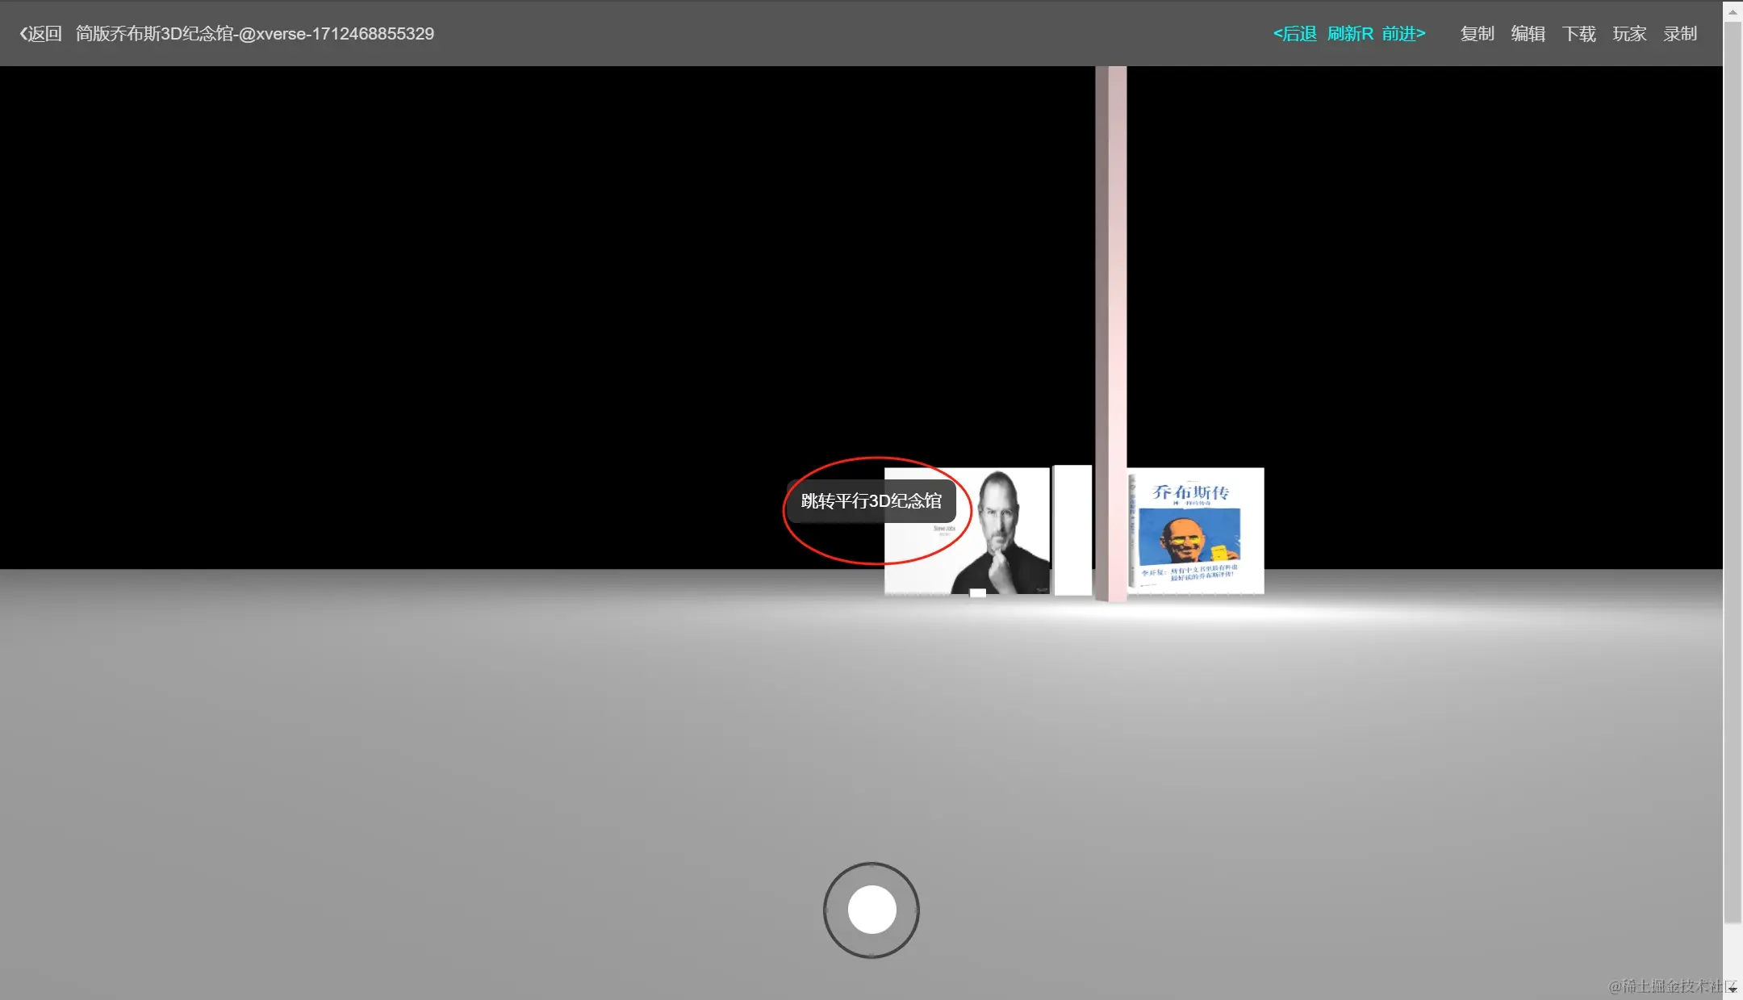Open the 玩家 player option

(1629, 34)
